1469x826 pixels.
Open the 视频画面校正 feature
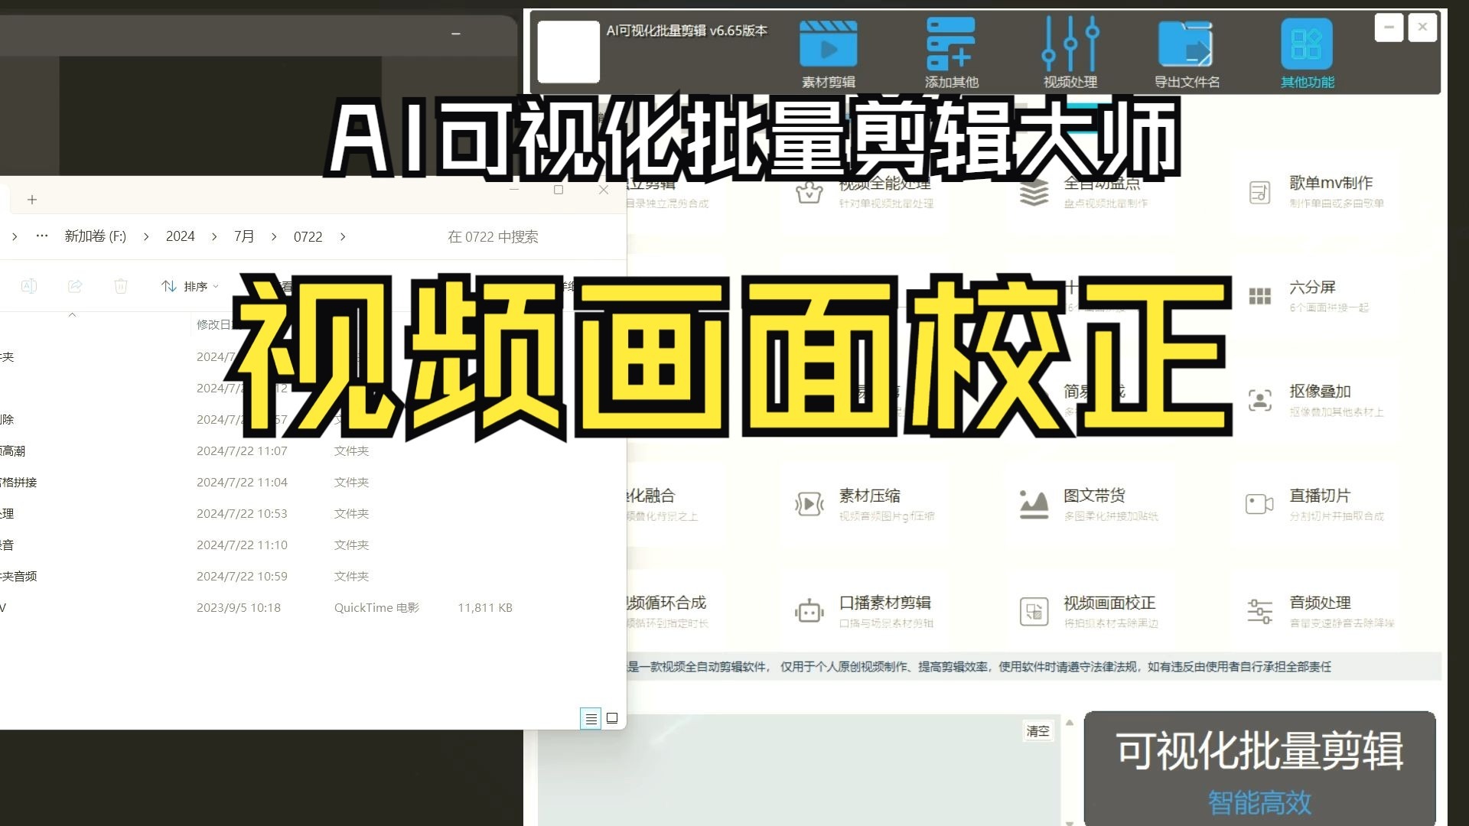coord(1090,612)
